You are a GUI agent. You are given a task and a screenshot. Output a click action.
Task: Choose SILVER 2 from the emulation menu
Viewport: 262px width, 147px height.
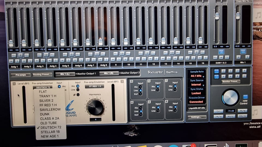click(x=47, y=100)
